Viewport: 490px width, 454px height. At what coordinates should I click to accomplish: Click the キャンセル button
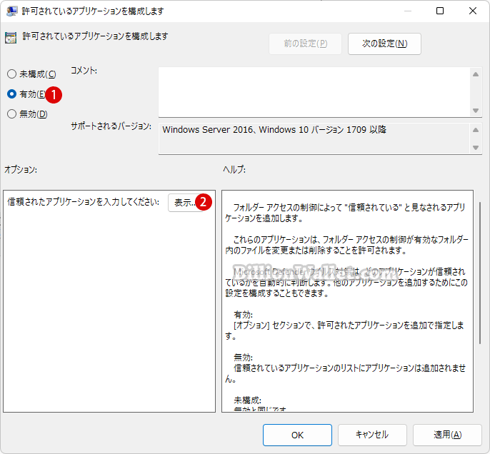[372, 435]
